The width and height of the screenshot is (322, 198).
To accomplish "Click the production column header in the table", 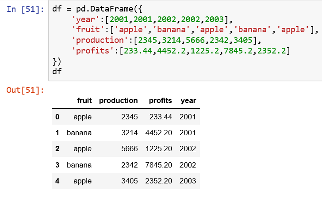I will (x=119, y=101).
